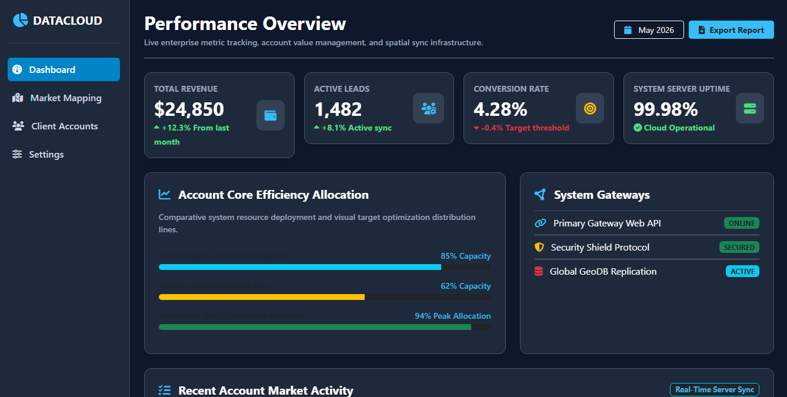Click the North America Server Architecture progress bar

coord(325,267)
